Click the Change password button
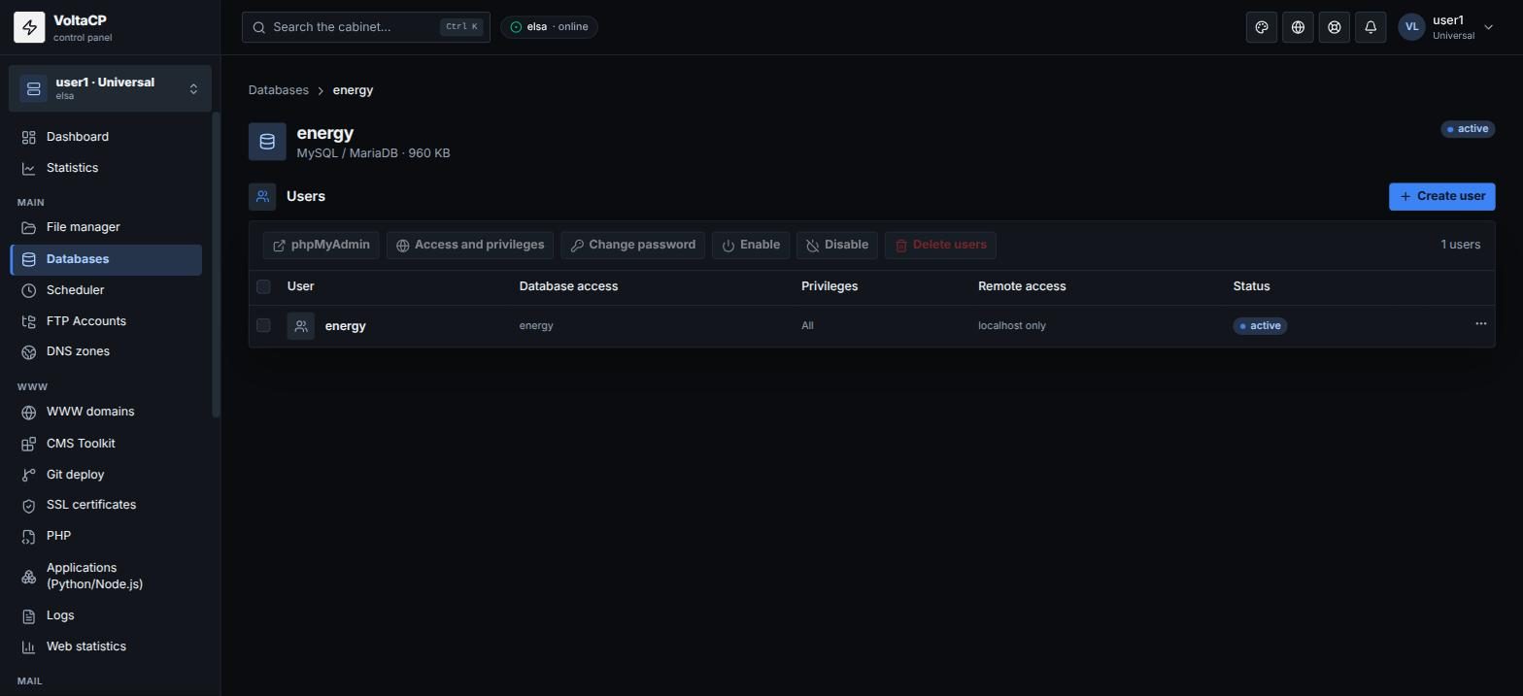 tap(632, 245)
